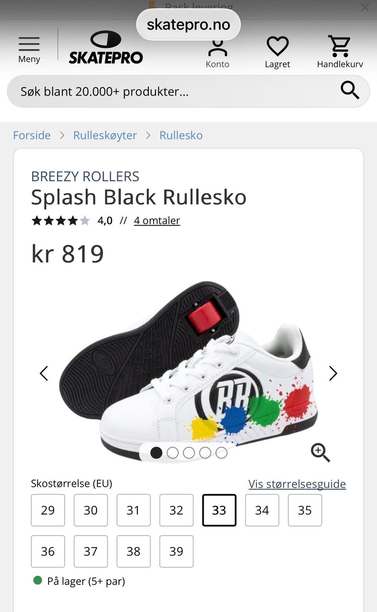Click the search magnifier icon
Screen dimensions: 377x612
pos(350,90)
